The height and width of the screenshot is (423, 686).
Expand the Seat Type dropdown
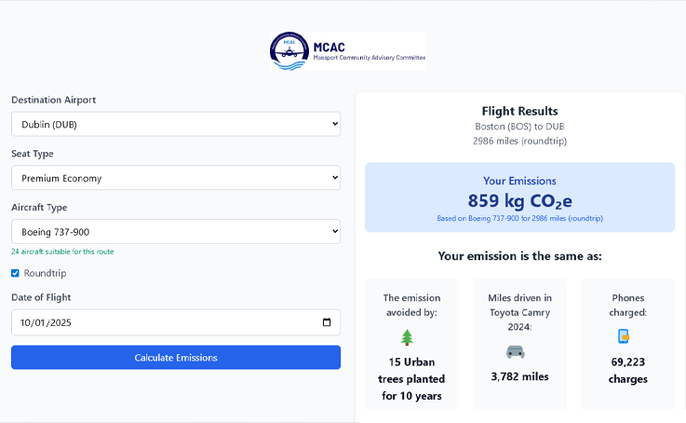point(176,178)
